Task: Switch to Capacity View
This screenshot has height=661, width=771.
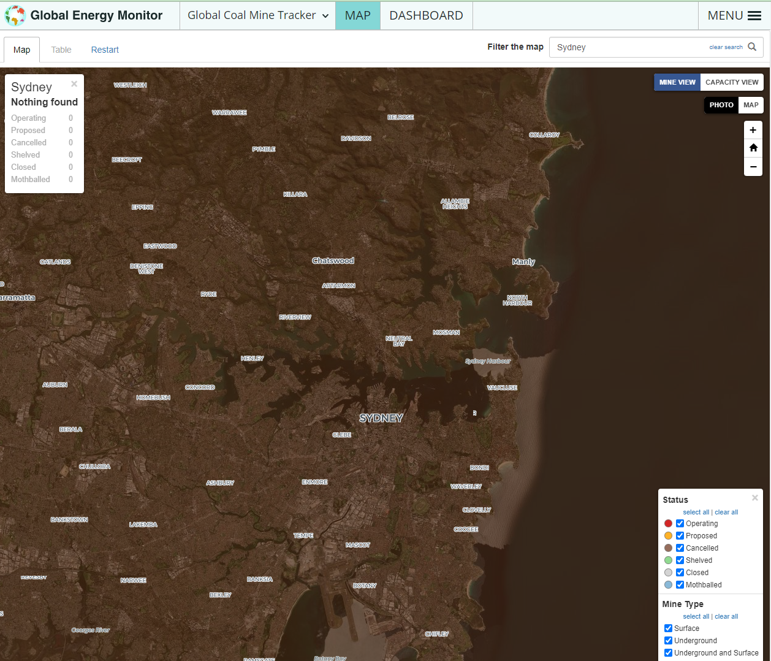Action: click(x=731, y=82)
